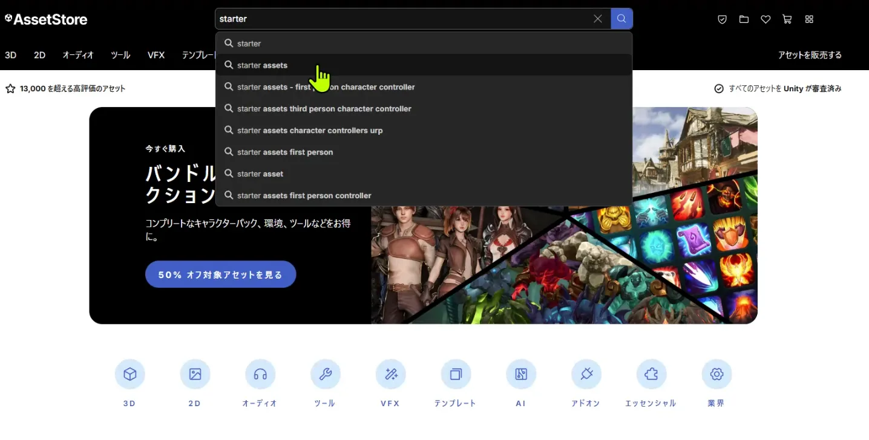The width and height of the screenshot is (869, 440).
Task: Clear the search field with X icon
Action: [598, 19]
